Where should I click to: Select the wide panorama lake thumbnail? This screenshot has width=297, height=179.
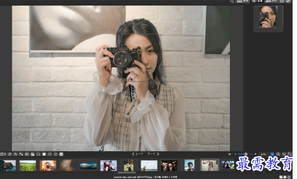coord(88,166)
